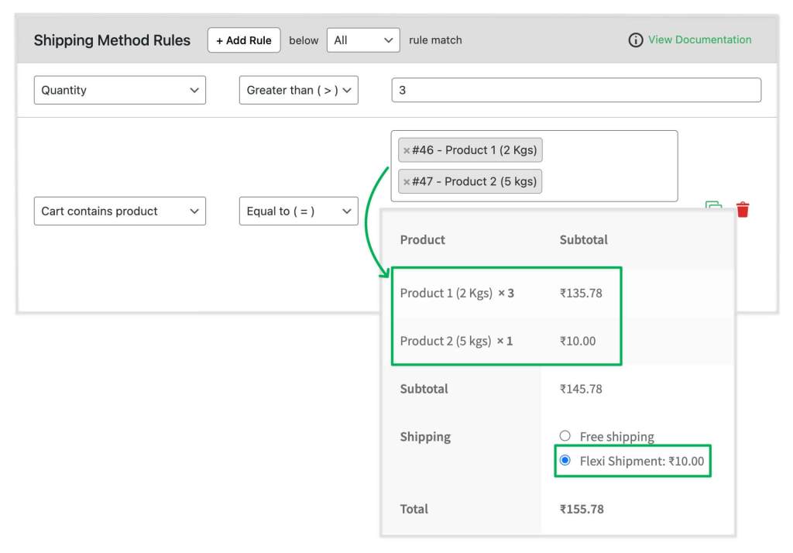Image resolution: width=793 pixels, height=553 pixels.
Task: Click the quantity value field containing 3
Action: click(576, 90)
